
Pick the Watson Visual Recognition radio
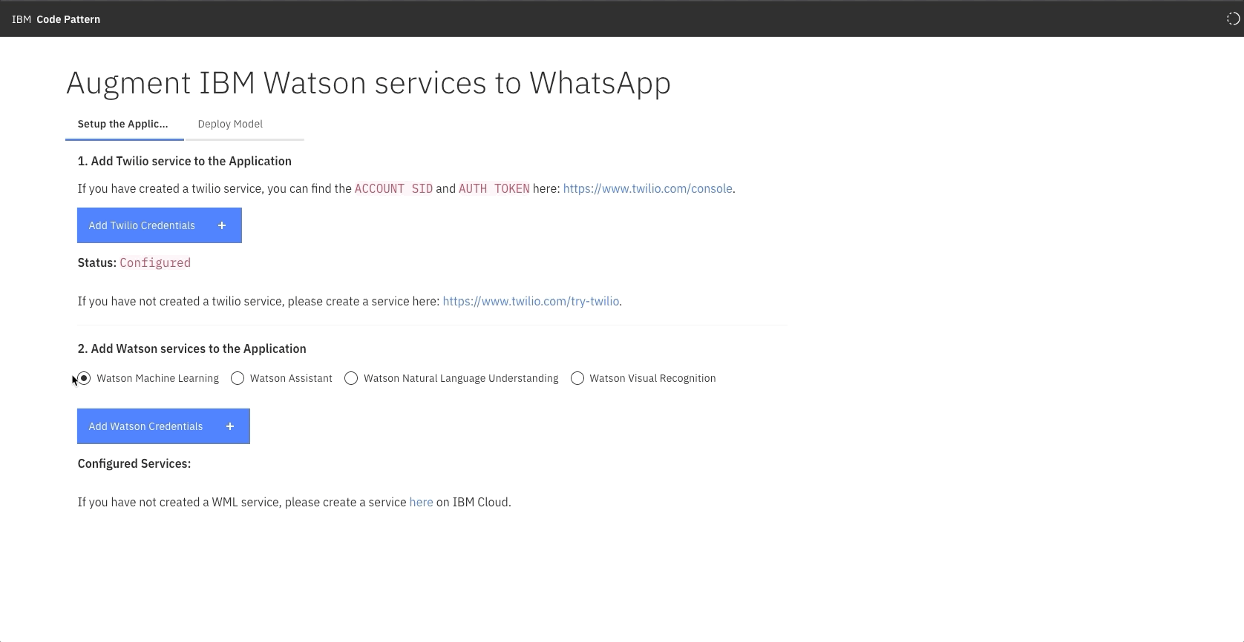click(577, 378)
